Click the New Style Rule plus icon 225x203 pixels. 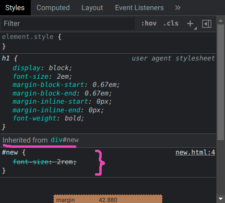coord(190,24)
